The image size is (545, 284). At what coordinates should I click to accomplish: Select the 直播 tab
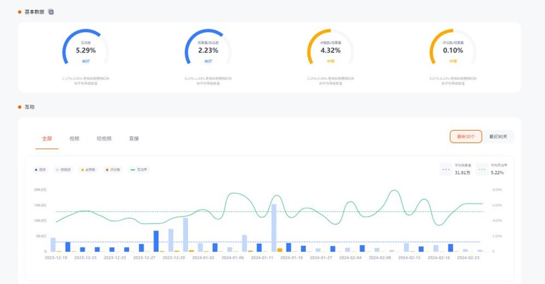134,138
